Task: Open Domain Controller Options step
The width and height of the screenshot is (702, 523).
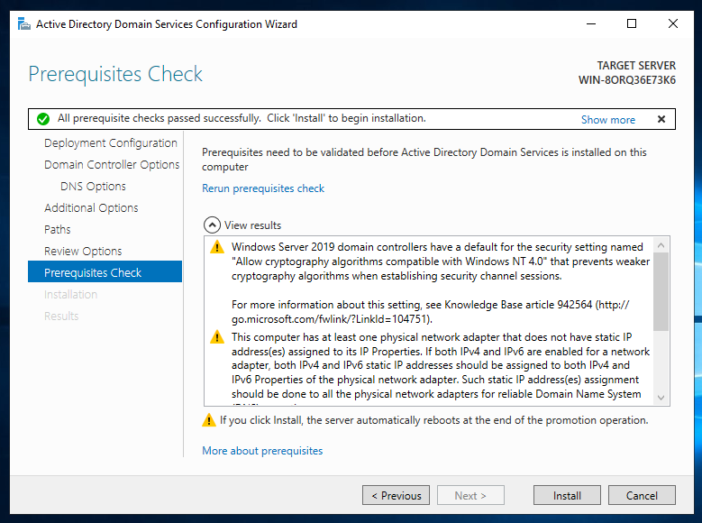Action: point(112,164)
